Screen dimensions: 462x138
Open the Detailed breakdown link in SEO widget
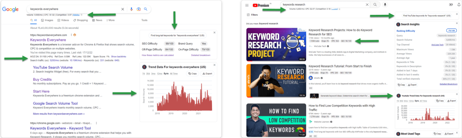201,55
